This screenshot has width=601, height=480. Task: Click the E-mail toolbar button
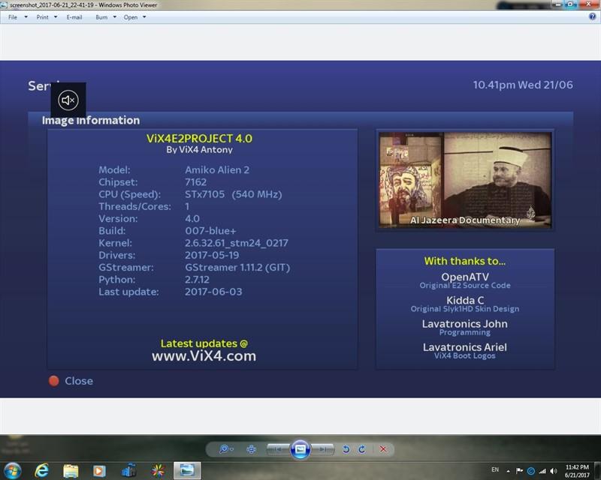[x=74, y=17]
